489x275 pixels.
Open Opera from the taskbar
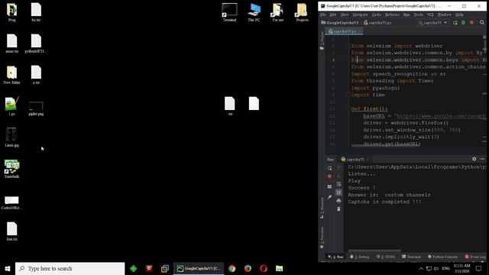tap(263, 268)
